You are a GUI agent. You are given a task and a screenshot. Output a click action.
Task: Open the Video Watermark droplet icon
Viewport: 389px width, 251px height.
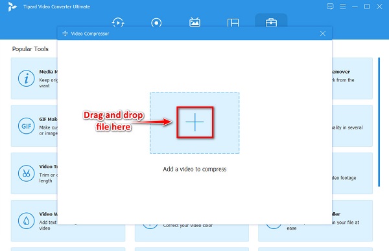click(27, 221)
